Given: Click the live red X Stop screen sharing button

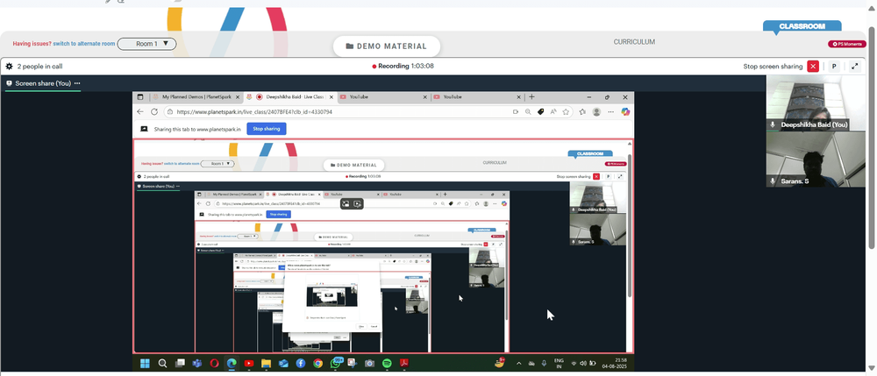Looking at the screenshot, I should coord(813,67).
